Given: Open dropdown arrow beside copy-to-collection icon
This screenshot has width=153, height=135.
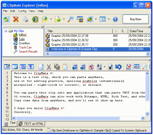Looking at the screenshot, I should point(51,19).
